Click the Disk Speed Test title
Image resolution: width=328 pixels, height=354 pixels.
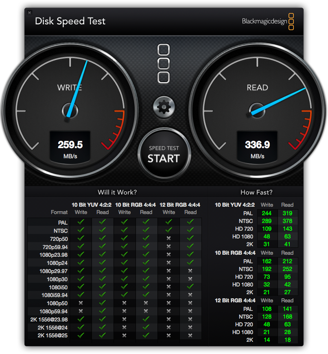(70, 21)
